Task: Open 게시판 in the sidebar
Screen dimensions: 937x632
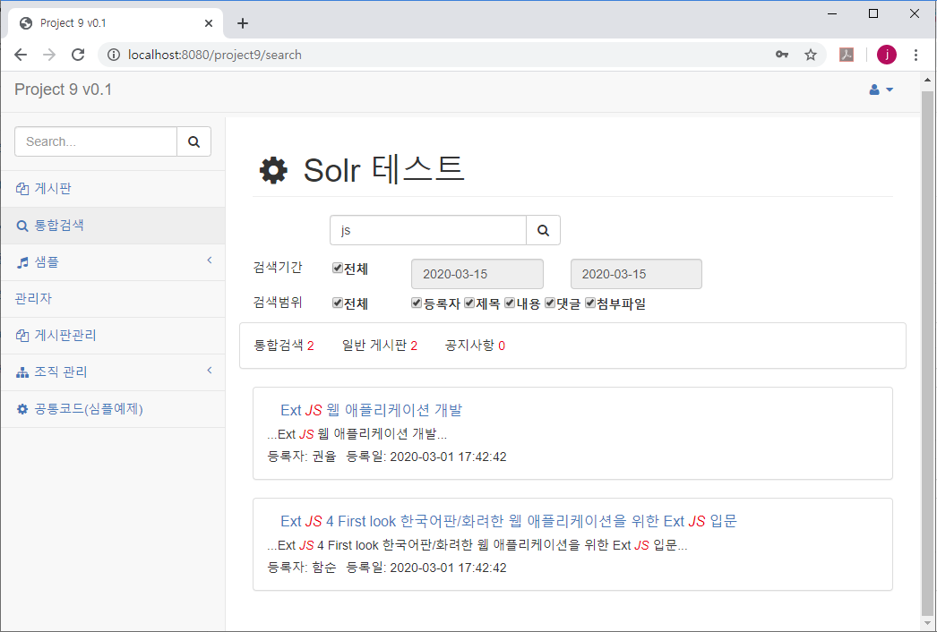Action: (113, 189)
